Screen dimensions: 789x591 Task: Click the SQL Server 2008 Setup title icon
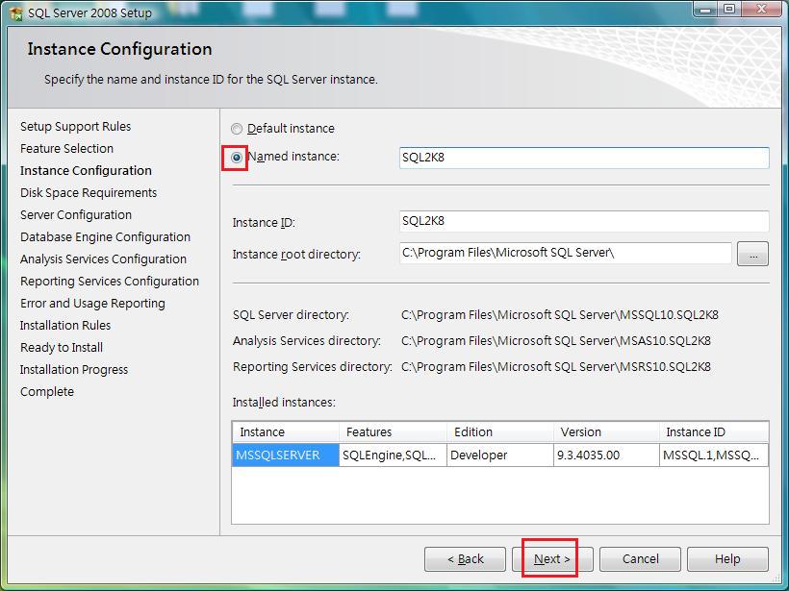[15, 13]
